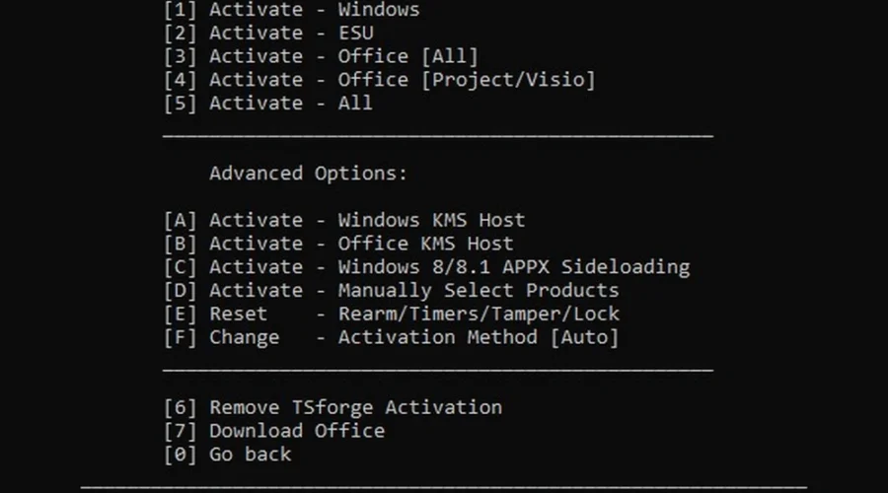Choose the Activate - ESU entry
Image resolution: width=888 pixels, height=493 pixels.
point(268,34)
